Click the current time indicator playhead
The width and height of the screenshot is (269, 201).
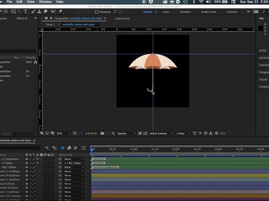coord(91,150)
